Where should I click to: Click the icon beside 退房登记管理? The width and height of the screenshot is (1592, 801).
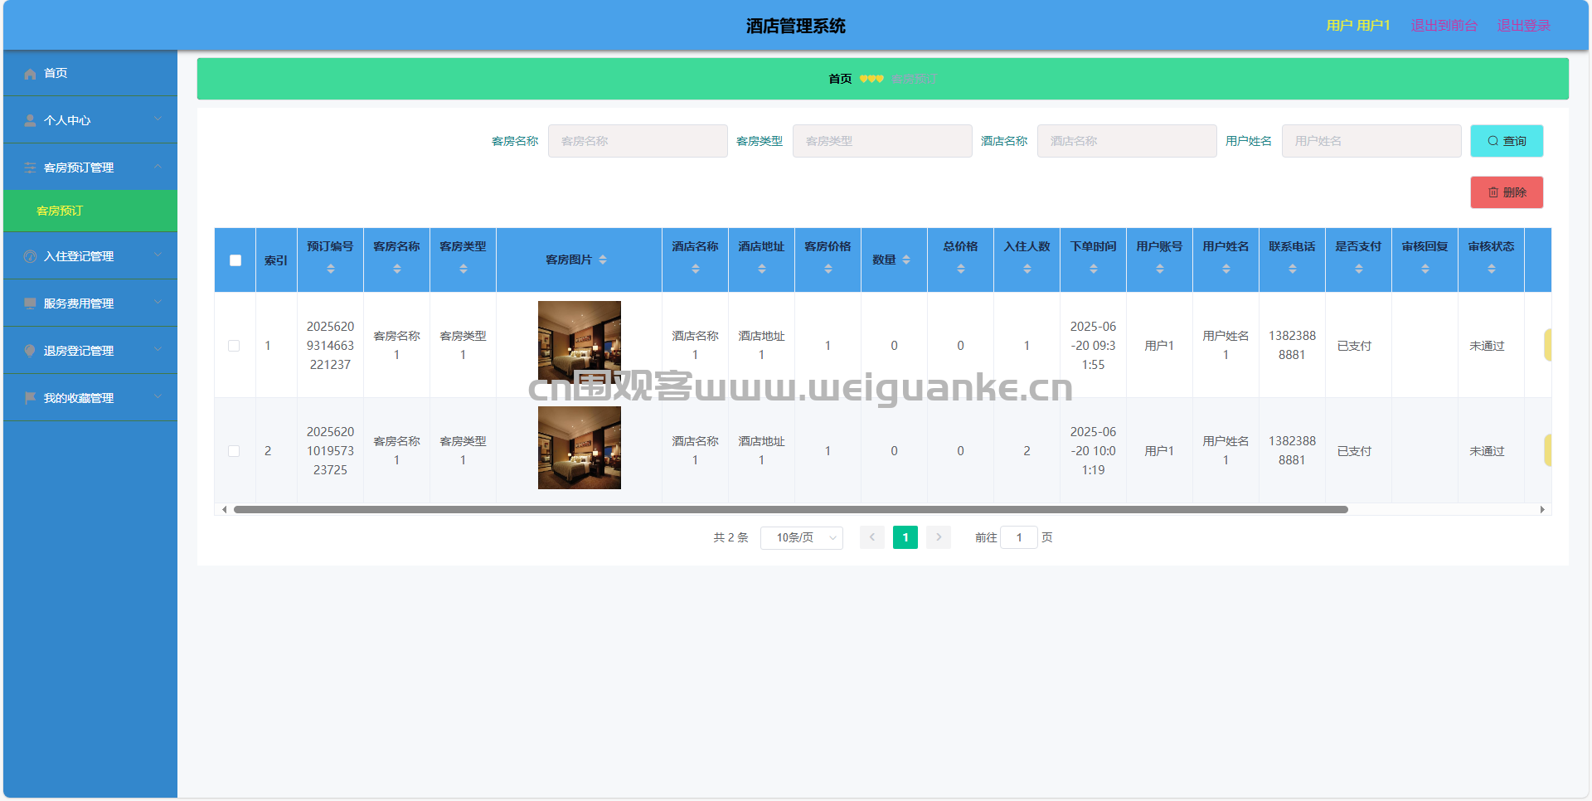[30, 352]
